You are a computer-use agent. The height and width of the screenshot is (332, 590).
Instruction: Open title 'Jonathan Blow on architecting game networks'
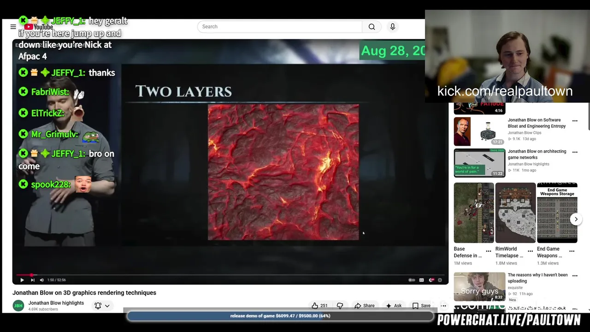(537, 154)
